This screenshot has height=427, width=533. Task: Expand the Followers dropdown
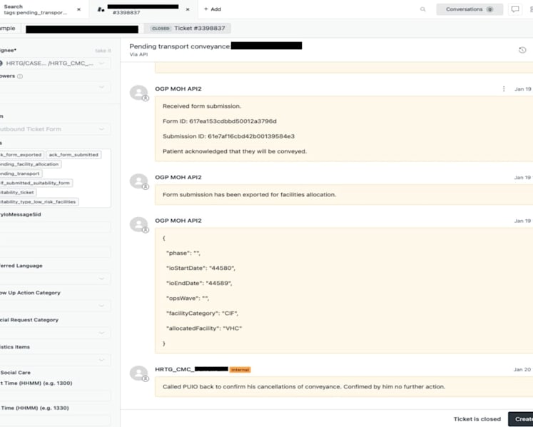[54, 87]
